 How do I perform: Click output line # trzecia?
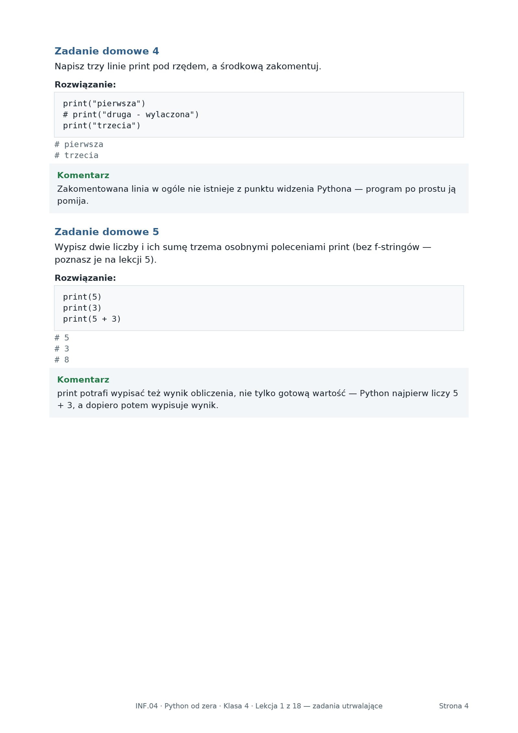coord(76,155)
